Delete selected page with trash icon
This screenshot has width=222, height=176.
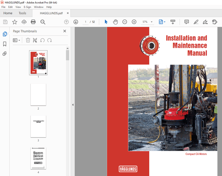28,40
